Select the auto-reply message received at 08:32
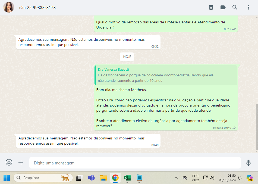 tap(88, 42)
